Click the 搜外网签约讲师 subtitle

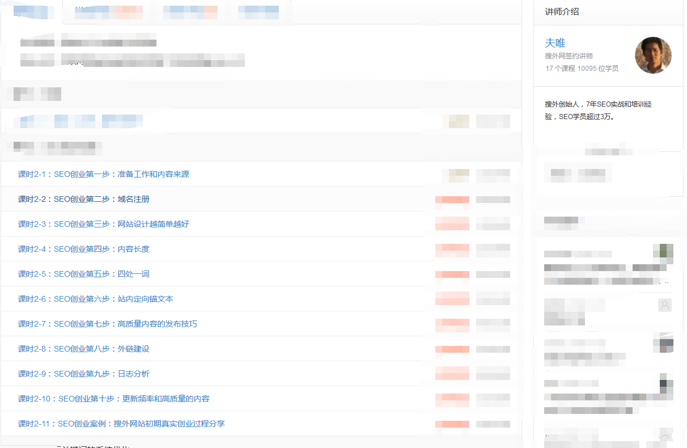coord(569,56)
